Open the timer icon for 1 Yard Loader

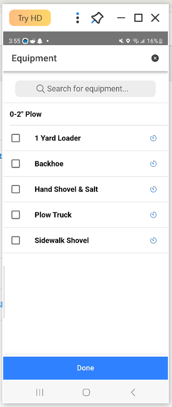coord(153,138)
